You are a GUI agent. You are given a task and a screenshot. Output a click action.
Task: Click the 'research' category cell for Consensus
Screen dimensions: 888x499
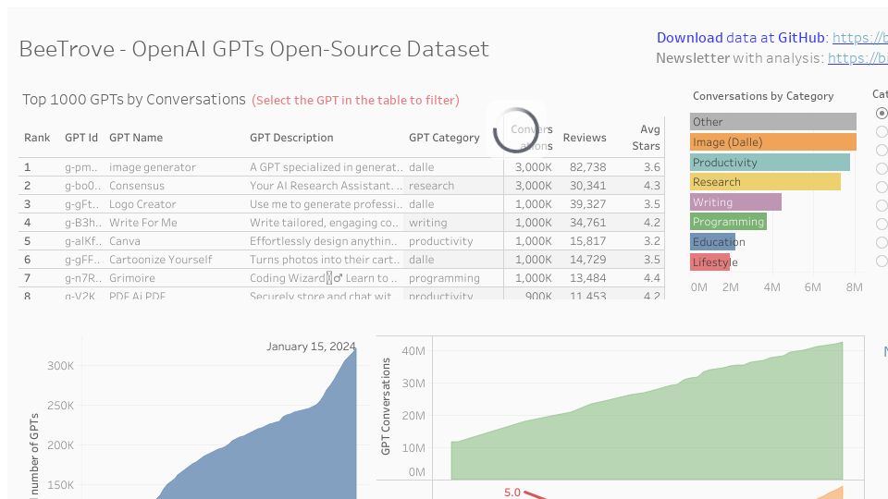(x=432, y=186)
